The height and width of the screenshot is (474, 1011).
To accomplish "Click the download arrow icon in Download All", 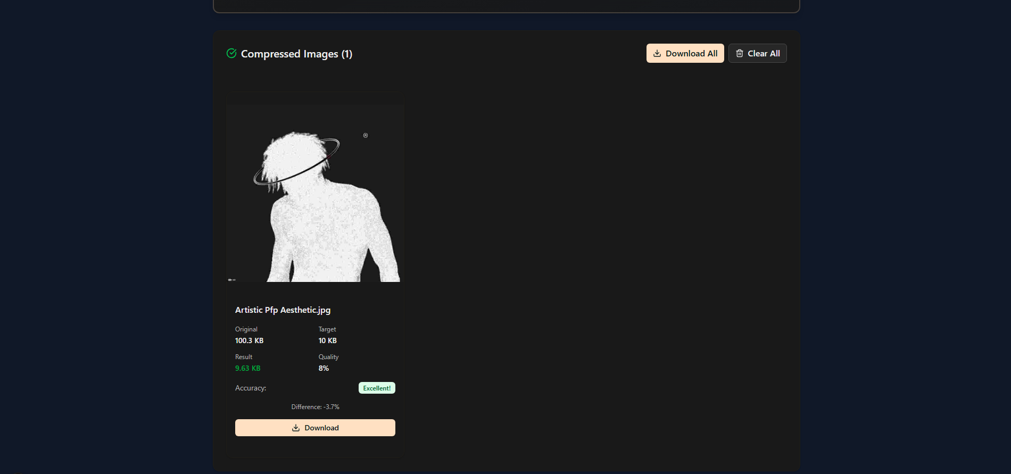I will point(657,53).
